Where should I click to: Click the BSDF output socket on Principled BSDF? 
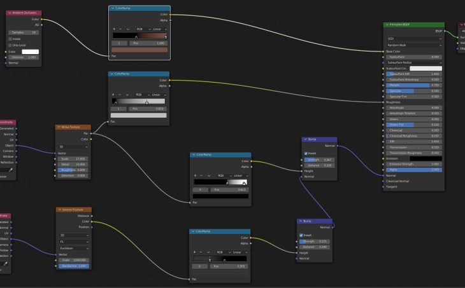444,31
